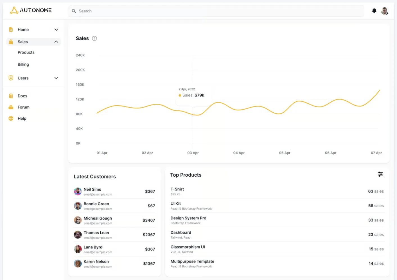Click the Sales bag icon

pos(11,42)
